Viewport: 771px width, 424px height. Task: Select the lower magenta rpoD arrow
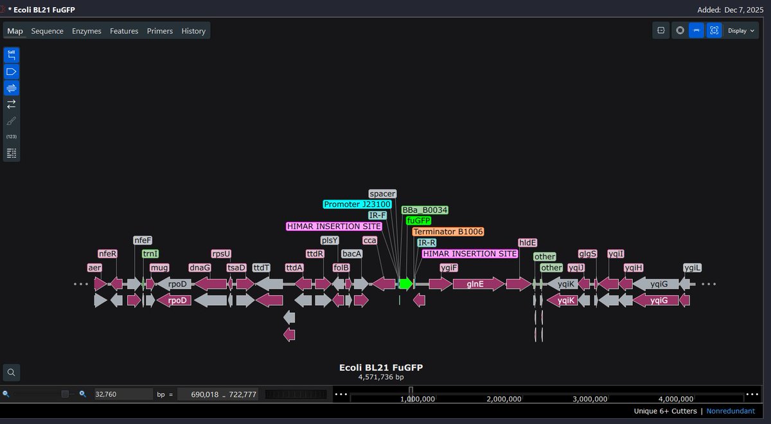coord(174,300)
